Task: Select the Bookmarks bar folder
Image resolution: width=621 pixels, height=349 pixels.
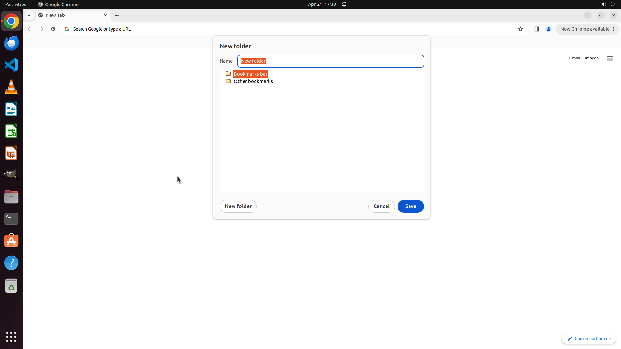Action: pos(250,74)
